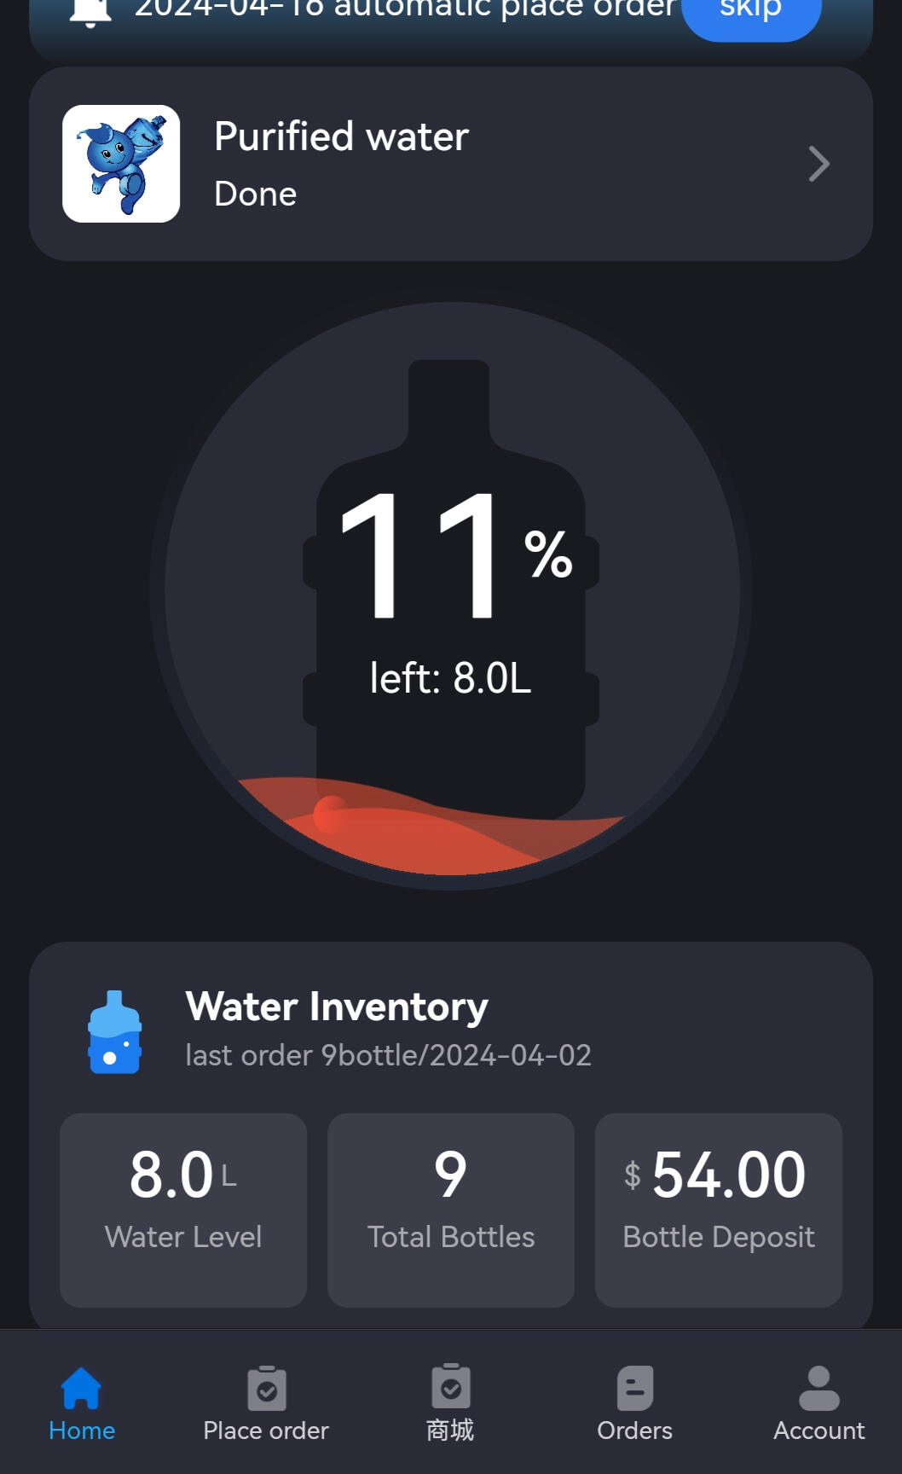This screenshot has width=902, height=1474.
Task: Open the Place order clipboard icon
Action: click(x=266, y=1388)
